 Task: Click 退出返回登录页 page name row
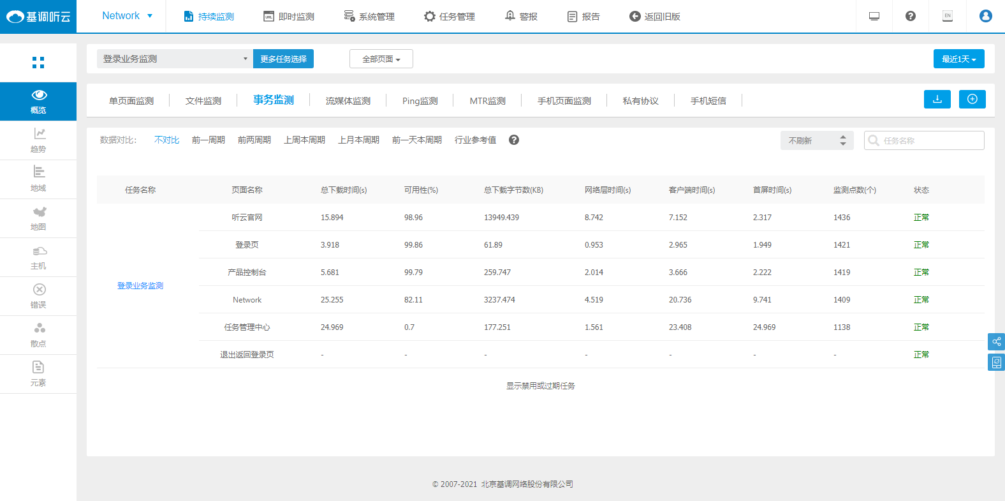pos(247,355)
